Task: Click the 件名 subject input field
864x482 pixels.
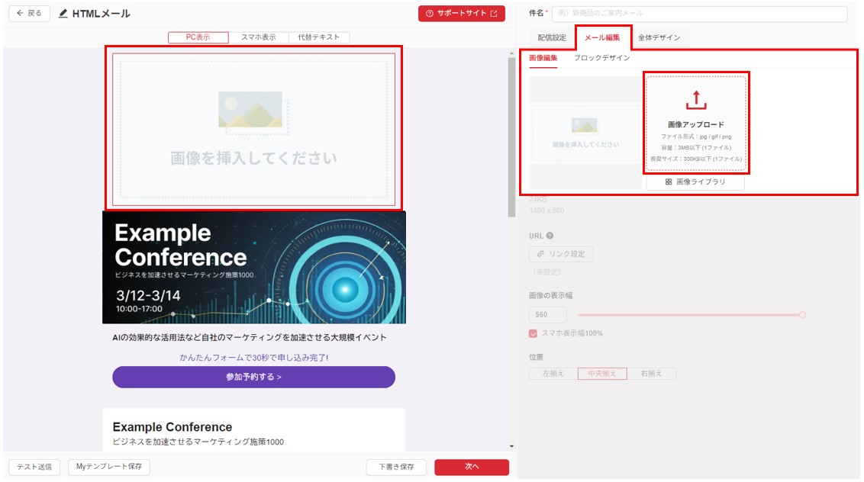Action: click(699, 13)
